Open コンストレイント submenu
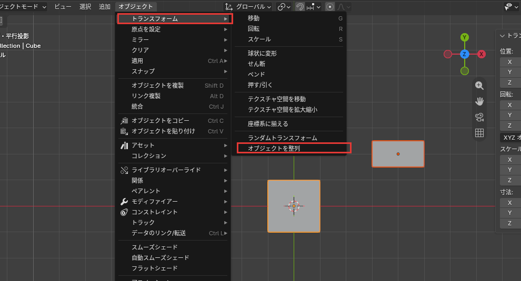 (173, 212)
